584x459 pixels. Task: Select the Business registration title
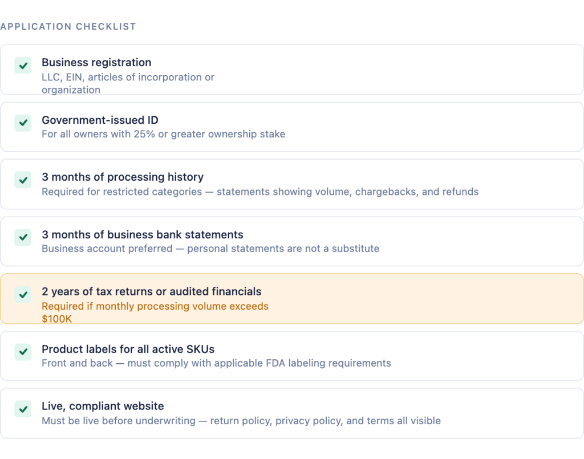click(x=96, y=63)
